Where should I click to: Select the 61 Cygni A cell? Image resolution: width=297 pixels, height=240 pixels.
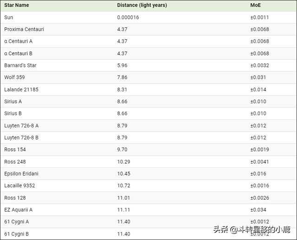pos(17,222)
